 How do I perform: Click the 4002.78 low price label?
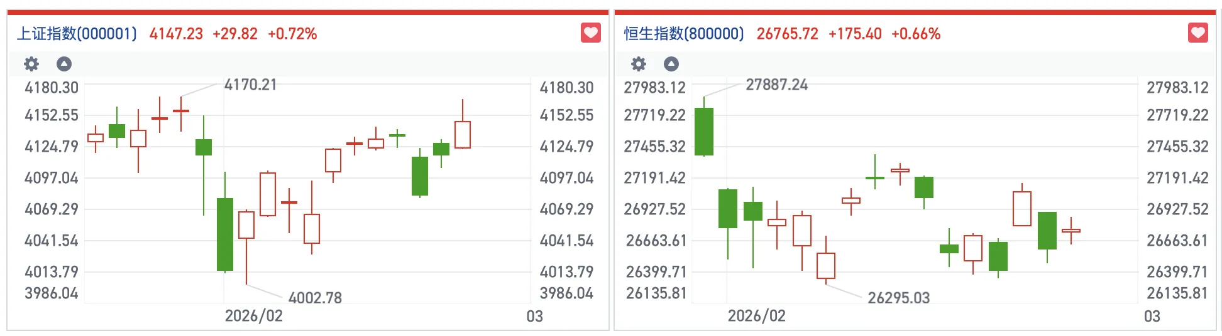coord(315,298)
